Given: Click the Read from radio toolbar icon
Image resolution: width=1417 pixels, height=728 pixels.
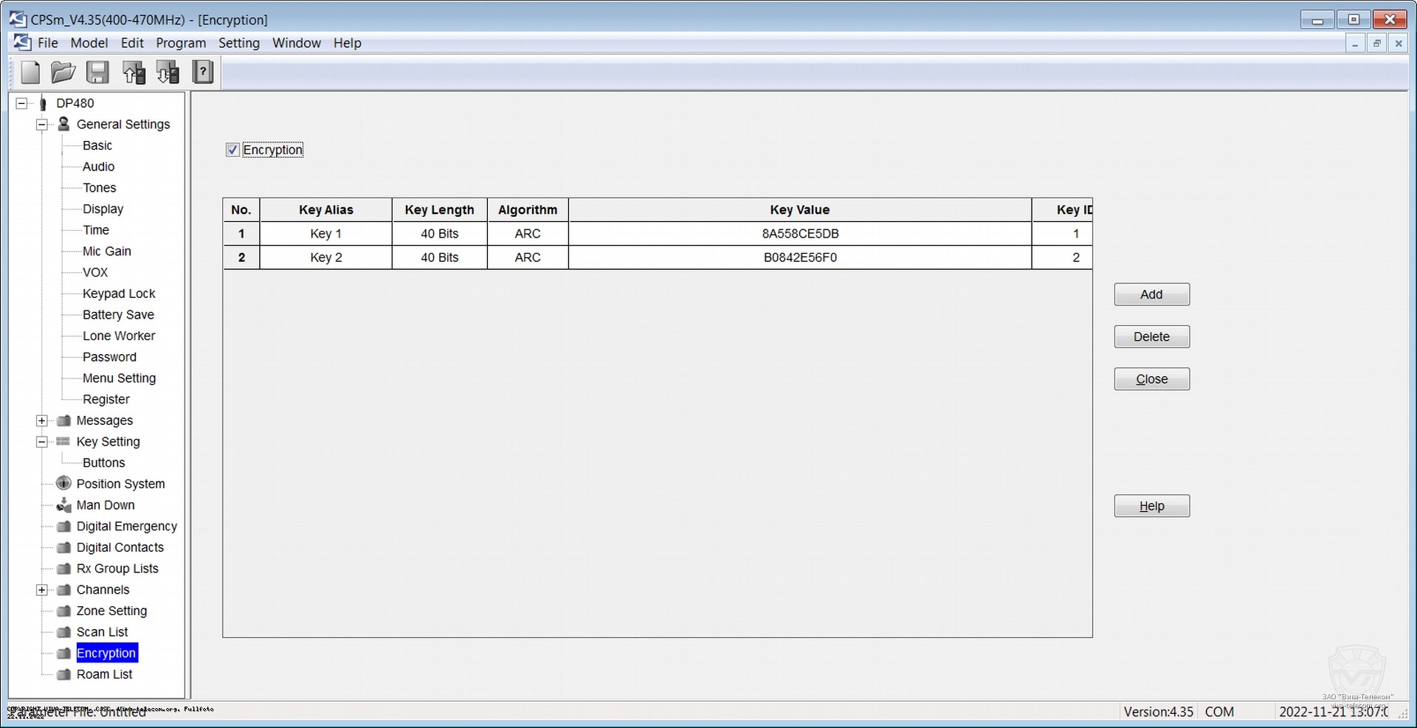Looking at the screenshot, I should click(134, 72).
